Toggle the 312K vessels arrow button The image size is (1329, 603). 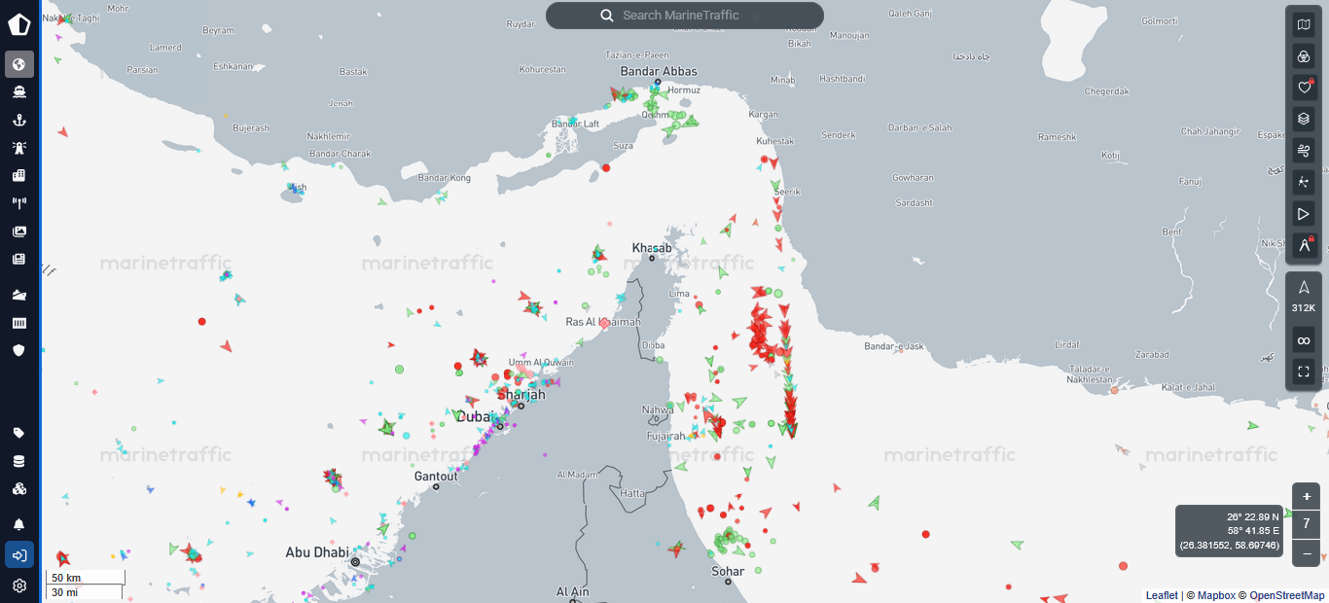click(1304, 296)
